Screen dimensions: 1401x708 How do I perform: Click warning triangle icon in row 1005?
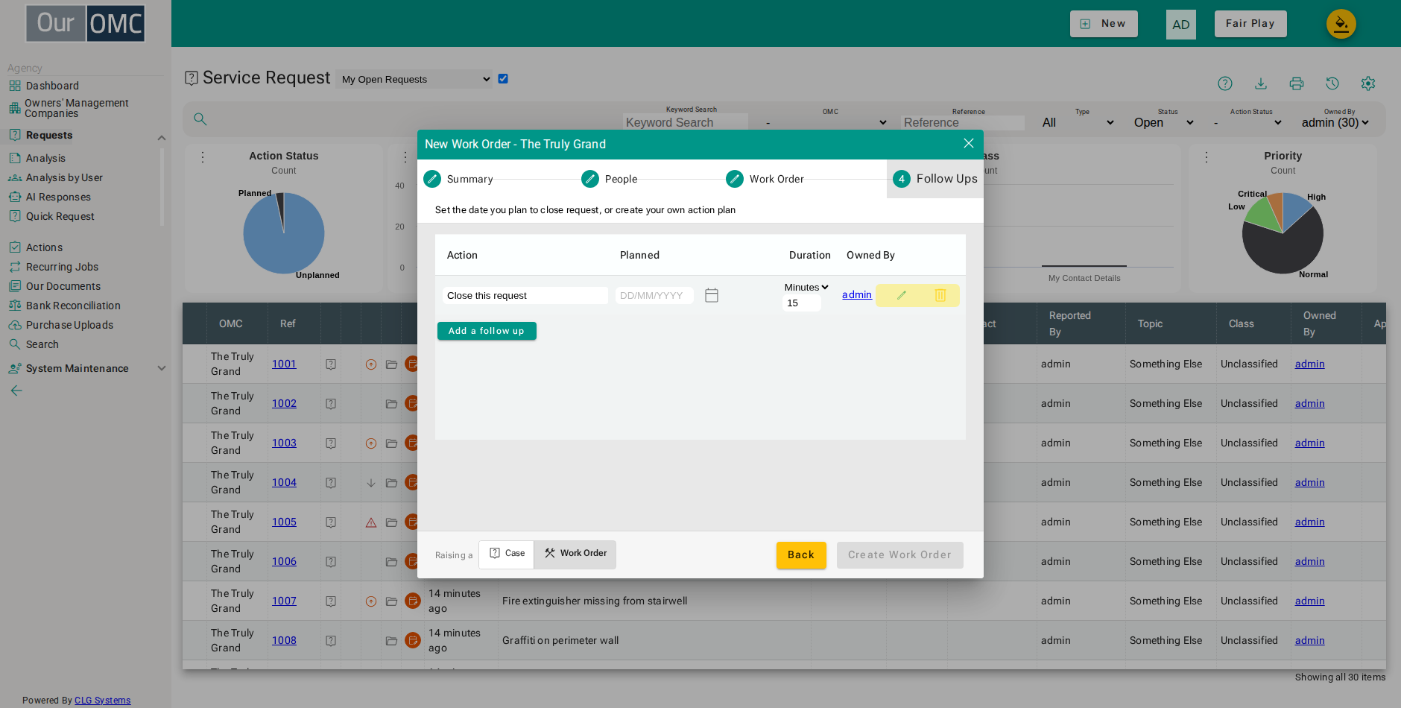click(x=371, y=522)
